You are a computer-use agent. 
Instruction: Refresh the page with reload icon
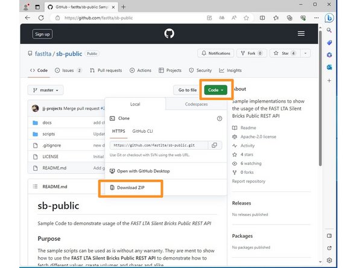[41, 18]
